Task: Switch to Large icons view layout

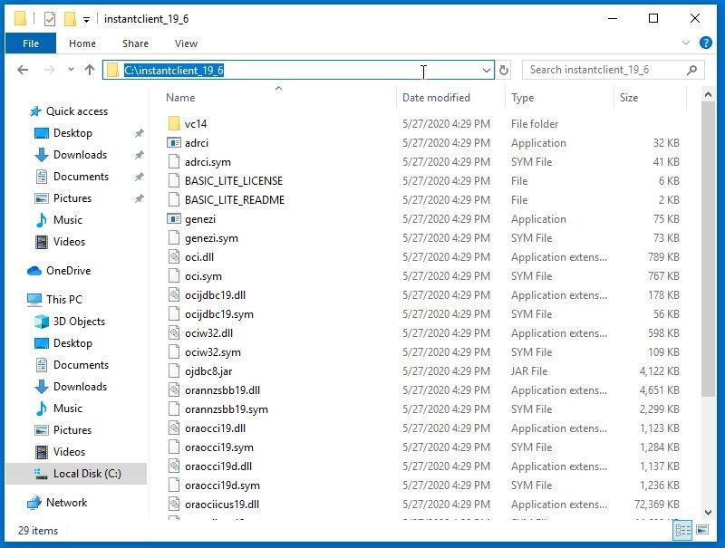Action: click(701, 530)
